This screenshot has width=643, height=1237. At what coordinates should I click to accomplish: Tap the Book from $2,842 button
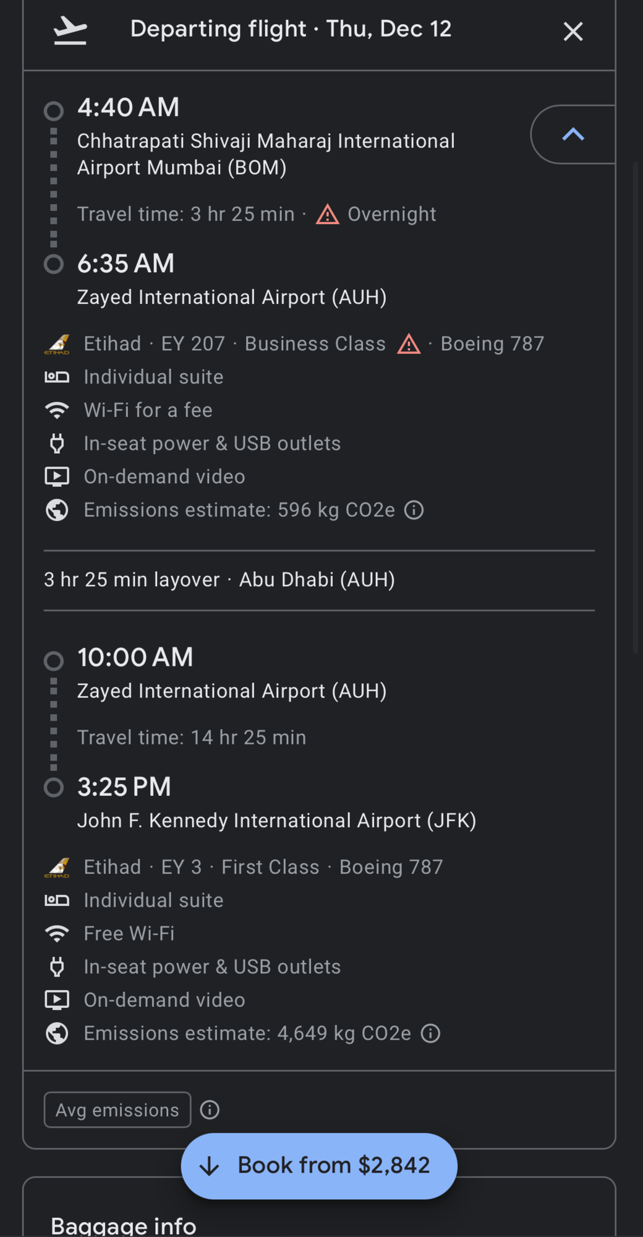(x=319, y=1165)
